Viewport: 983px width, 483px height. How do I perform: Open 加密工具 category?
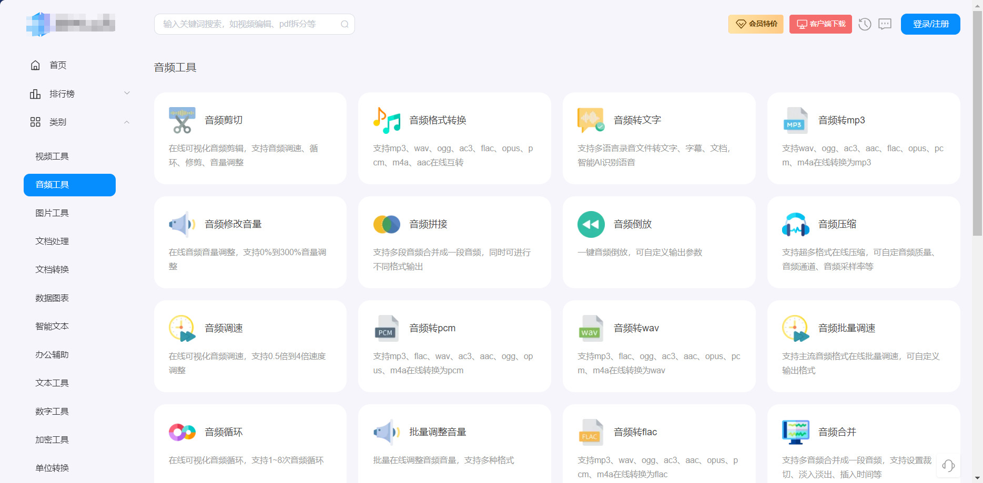pos(52,440)
